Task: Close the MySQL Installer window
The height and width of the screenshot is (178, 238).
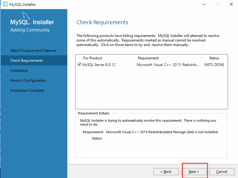Action: tap(231, 4)
